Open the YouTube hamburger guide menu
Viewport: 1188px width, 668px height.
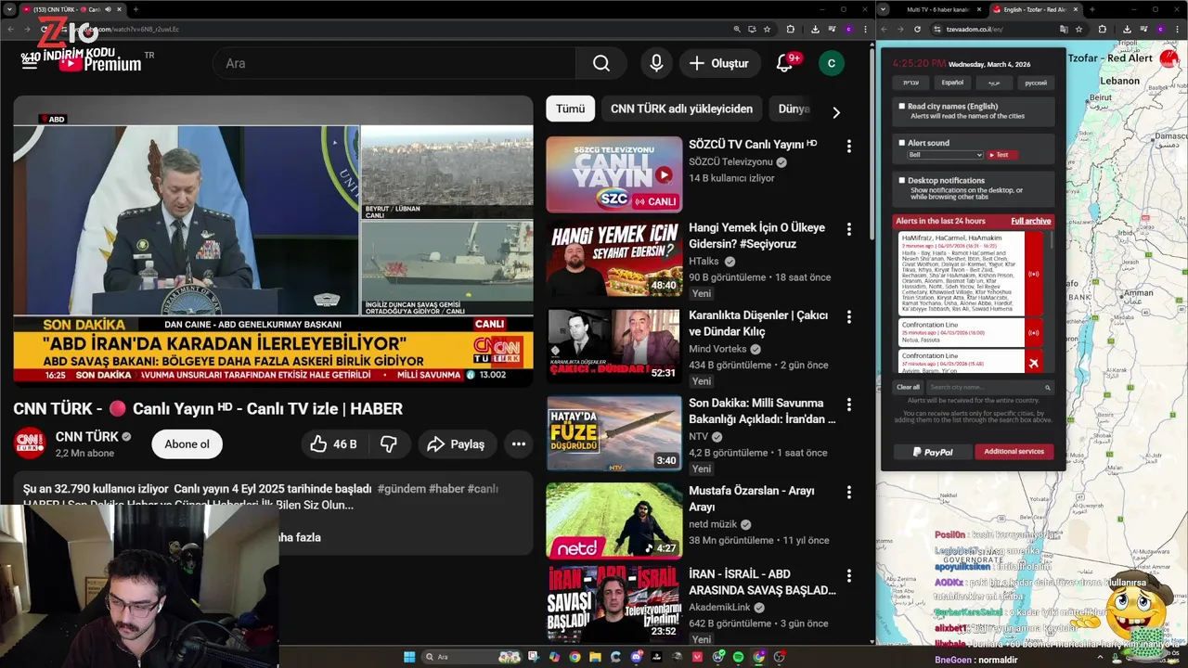pos(30,63)
